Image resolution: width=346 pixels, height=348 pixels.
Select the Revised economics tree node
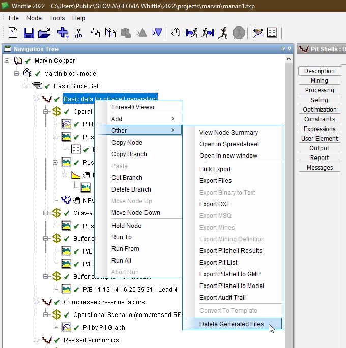click(91, 340)
